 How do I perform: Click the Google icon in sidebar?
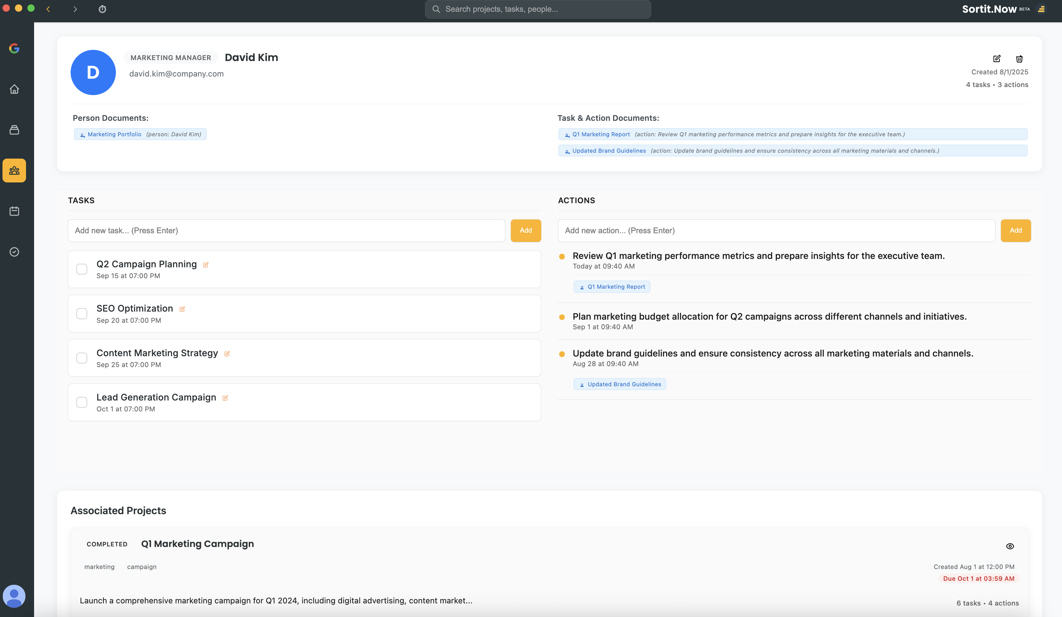coord(14,48)
